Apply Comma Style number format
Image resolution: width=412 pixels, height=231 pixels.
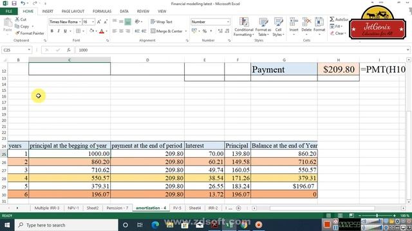(x=211, y=31)
